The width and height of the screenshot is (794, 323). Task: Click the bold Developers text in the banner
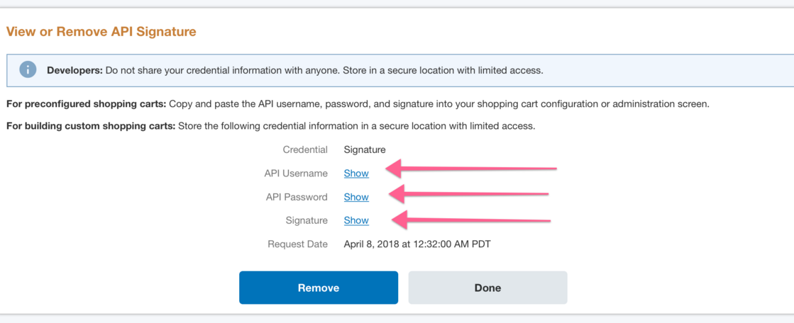pos(75,70)
